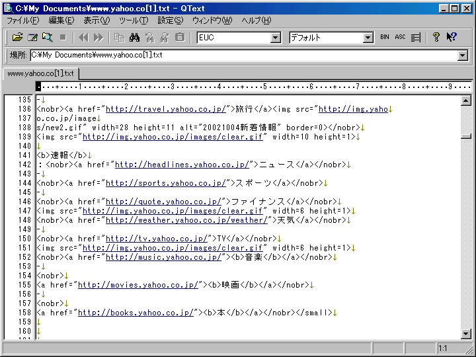Click the o.co.jp/image text on line 137
476x357 pixels.
click(67, 118)
